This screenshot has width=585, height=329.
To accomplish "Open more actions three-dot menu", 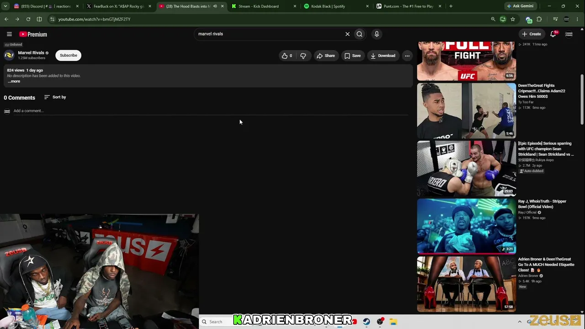I will pyautogui.click(x=407, y=56).
